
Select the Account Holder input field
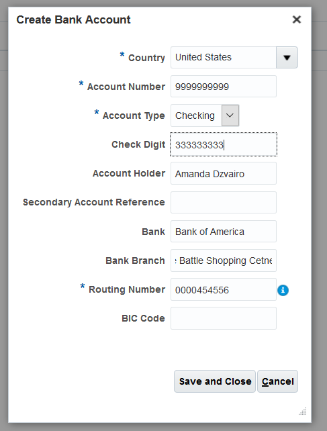[224, 173]
